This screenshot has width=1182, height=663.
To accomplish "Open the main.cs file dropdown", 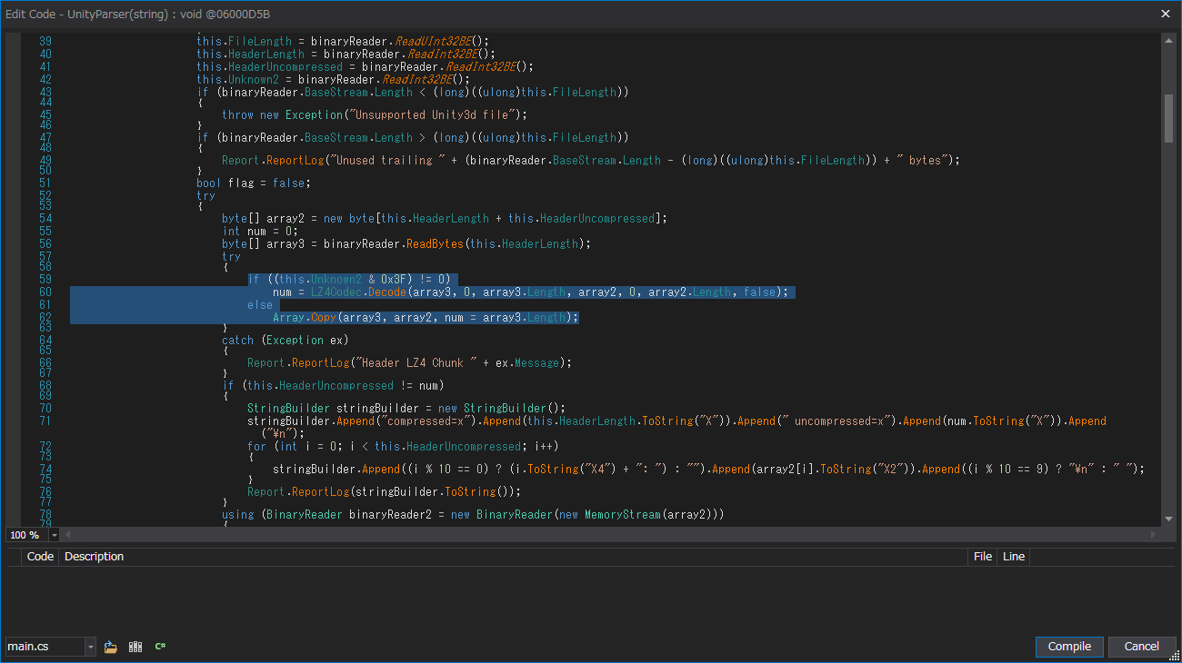I will [x=90, y=647].
